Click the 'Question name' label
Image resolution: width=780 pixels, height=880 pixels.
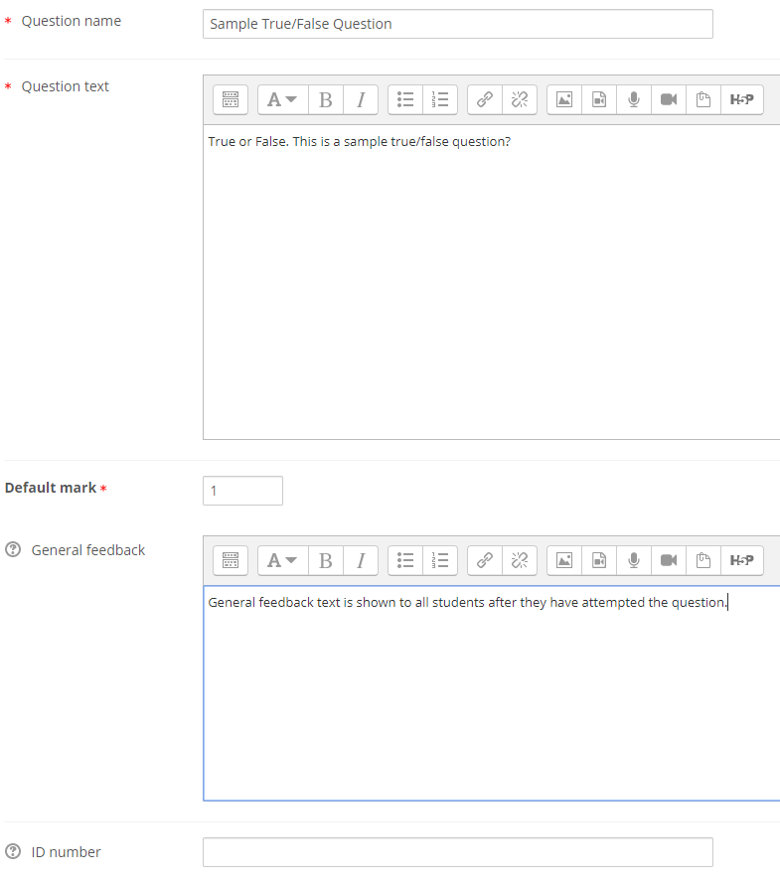click(x=72, y=21)
